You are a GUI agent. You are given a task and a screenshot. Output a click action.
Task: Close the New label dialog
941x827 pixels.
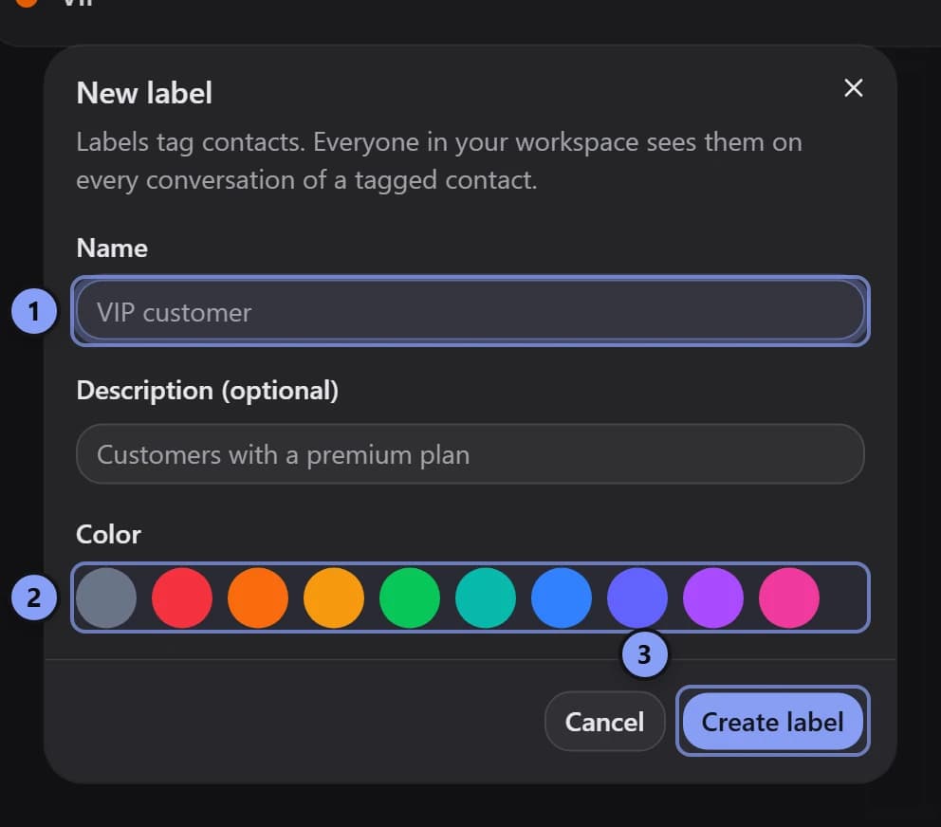pyautogui.click(x=853, y=88)
